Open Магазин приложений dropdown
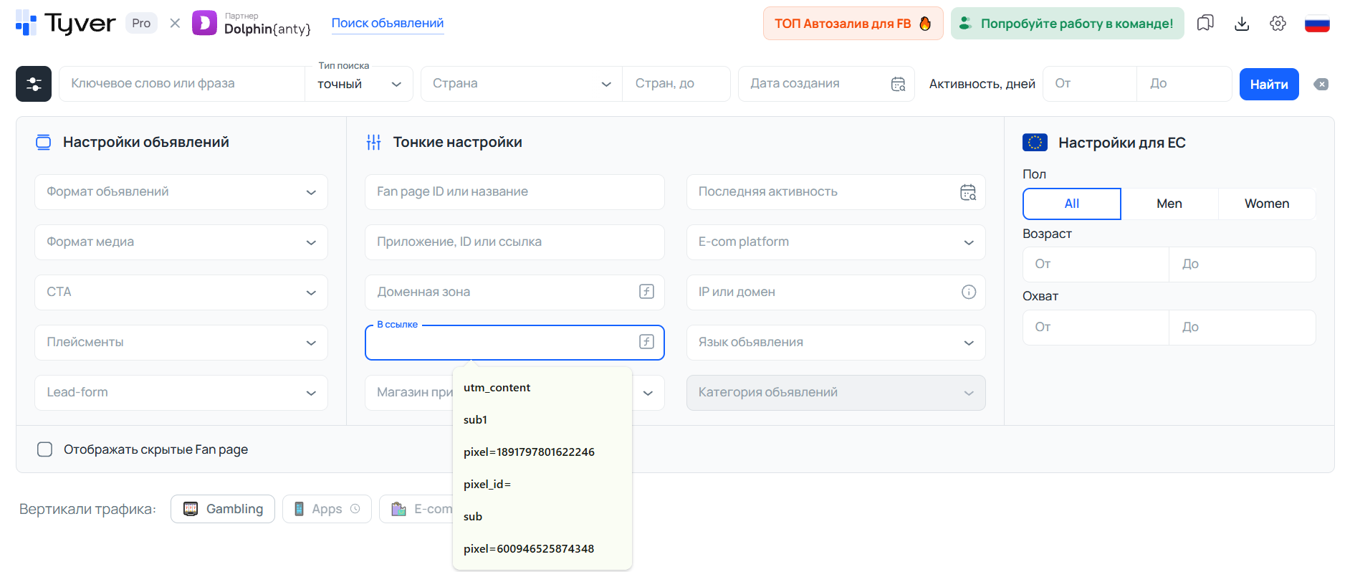 pos(648,393)
